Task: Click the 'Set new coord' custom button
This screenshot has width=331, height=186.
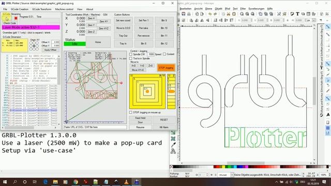Action: click(123, 21)
